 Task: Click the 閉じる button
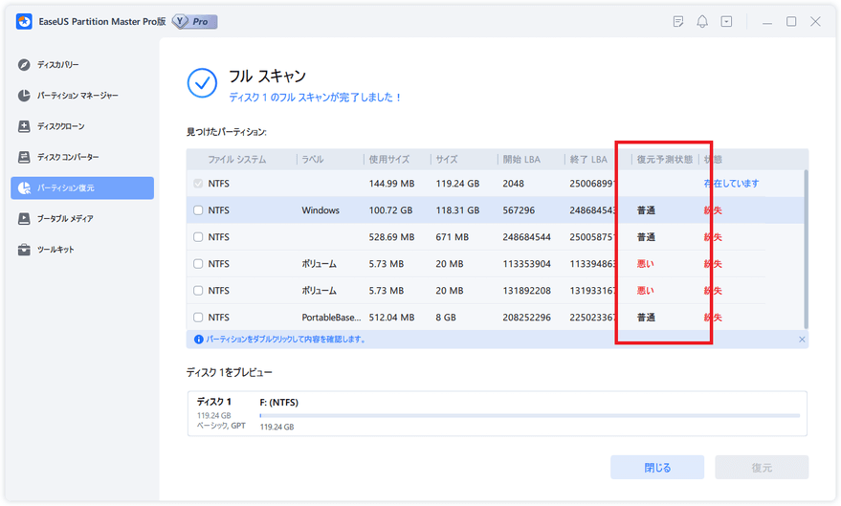tap(657, 468)
